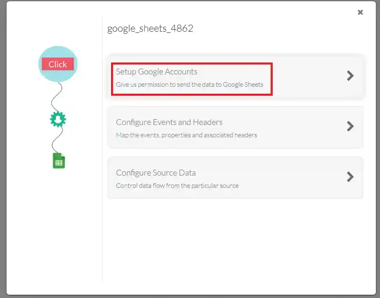The width and height of the screenshot is (380, 298).
Task: Select the google_sheets_4862 title text
Action: point(150,29)
